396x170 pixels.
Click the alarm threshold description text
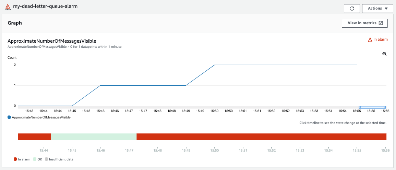click(65, 47)
